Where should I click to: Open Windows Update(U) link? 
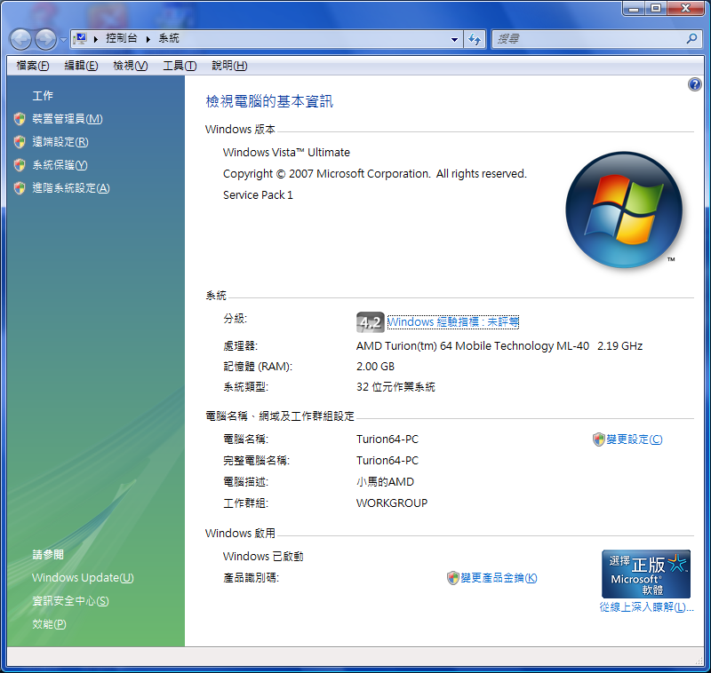pyautogui.click(x=83, y=578)
